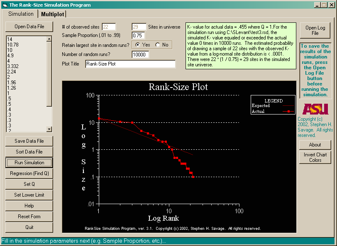This screenshot has height=246, width=337.
Task: Sort the data file
Action: pos(29,152)
